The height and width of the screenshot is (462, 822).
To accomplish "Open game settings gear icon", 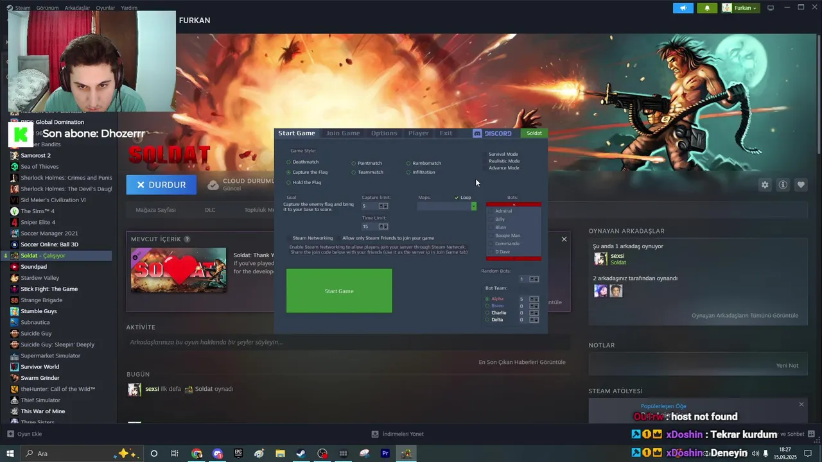I will point(765,185).
